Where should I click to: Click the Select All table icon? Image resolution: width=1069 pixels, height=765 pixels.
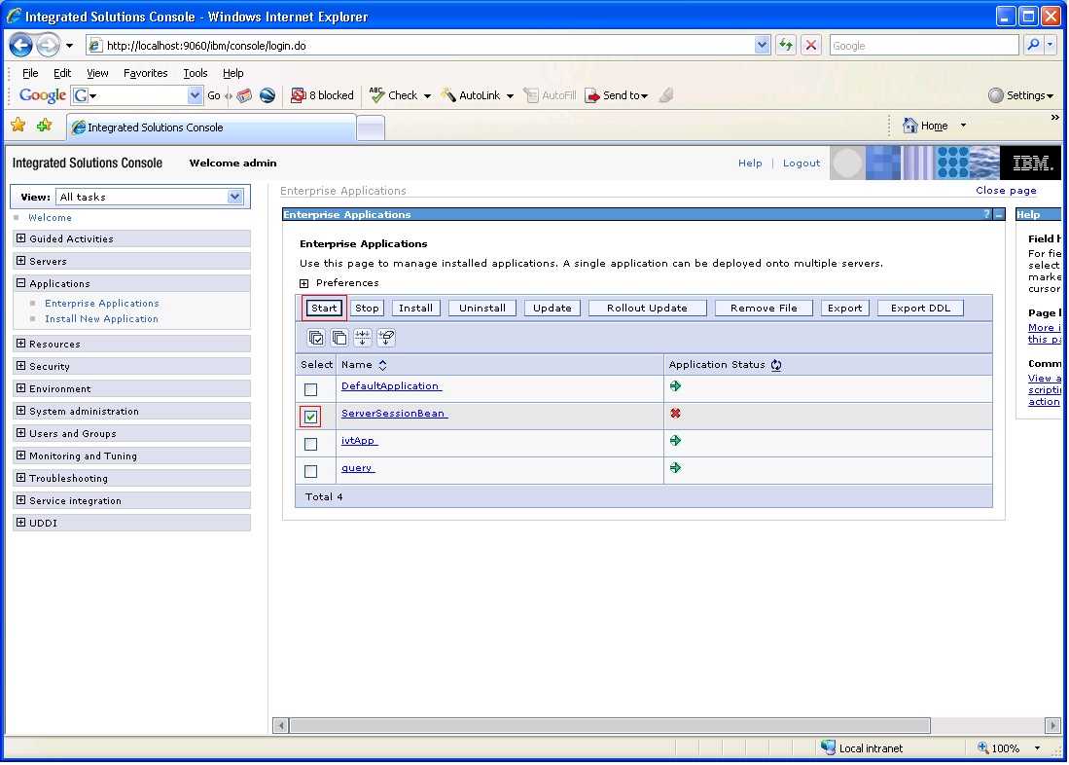(x=316, y=337)
